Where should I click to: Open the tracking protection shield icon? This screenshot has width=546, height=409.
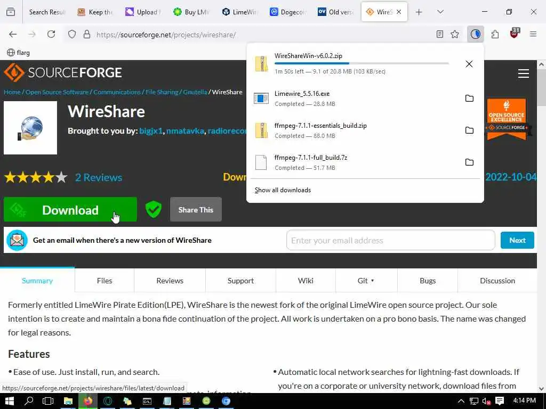[x=72, y=34]
